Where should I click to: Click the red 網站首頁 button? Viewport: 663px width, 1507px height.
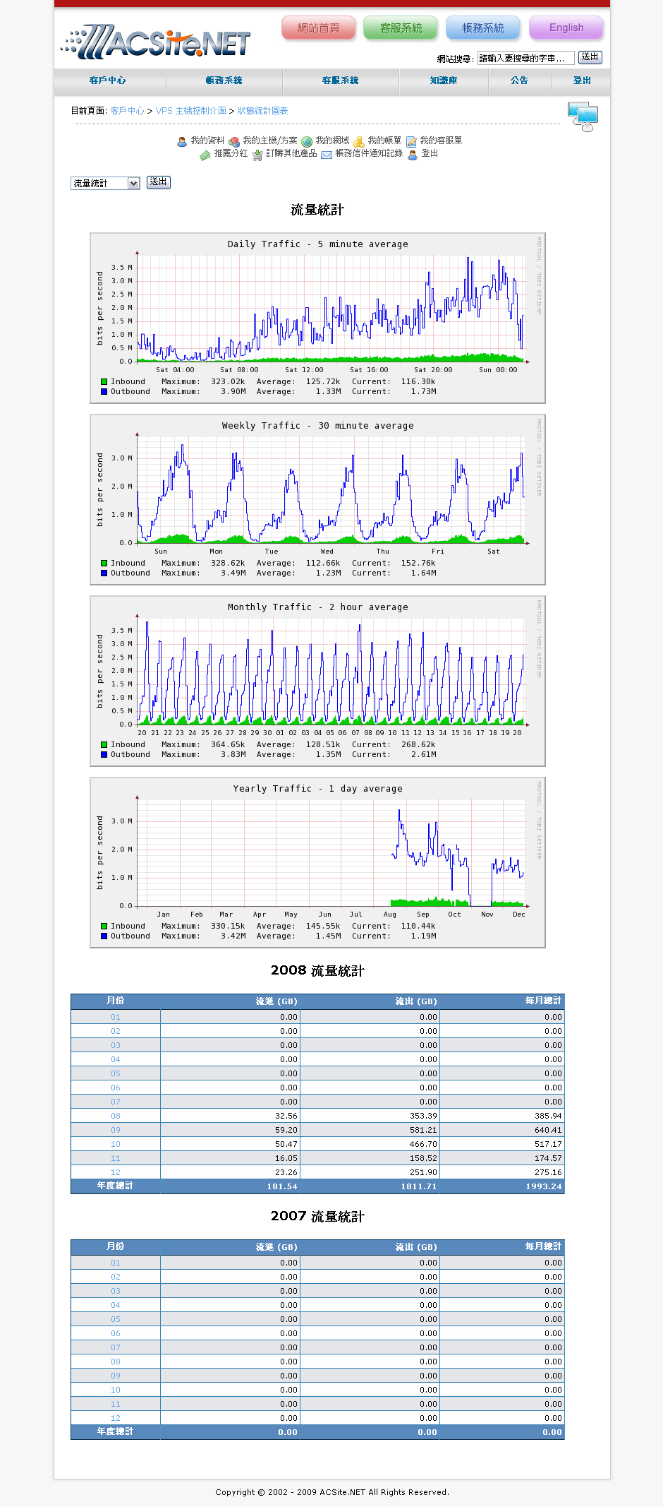[319, 28]
